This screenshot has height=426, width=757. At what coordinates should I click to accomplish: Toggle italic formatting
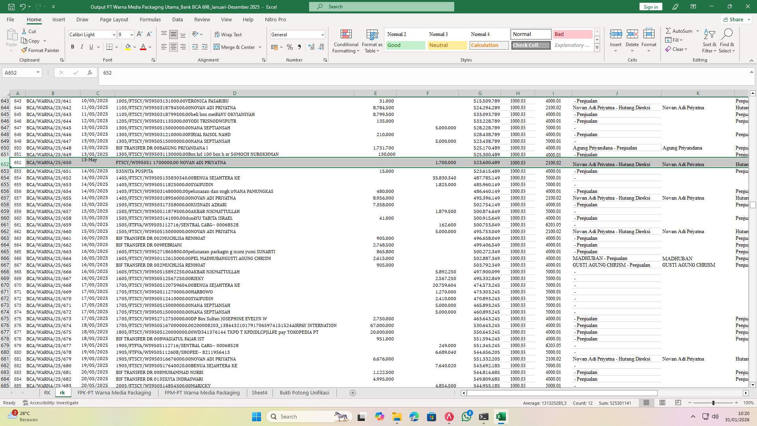pos(82,47)
